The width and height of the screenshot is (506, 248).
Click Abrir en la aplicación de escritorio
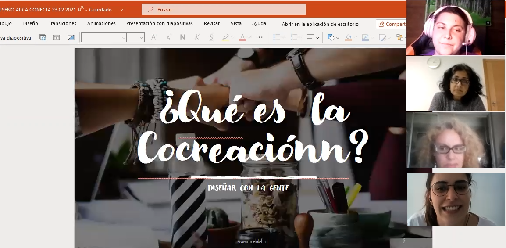tap(320, 24)
